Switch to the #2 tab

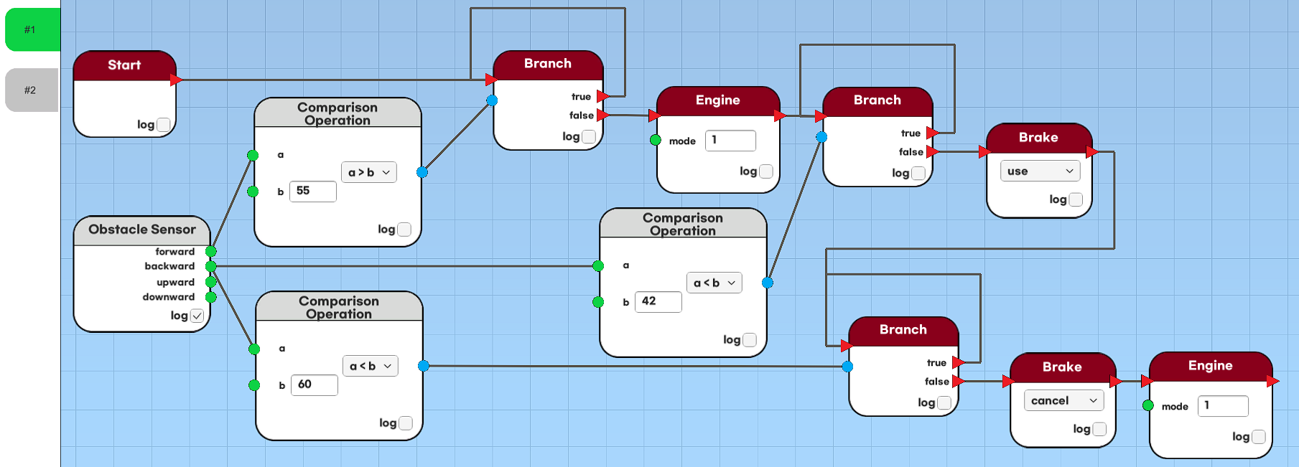coord(32,90)
